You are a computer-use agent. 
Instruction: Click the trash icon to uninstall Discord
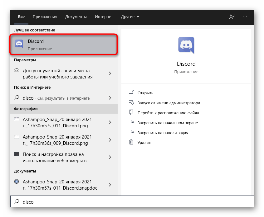pyautogui.click(x=131, y=143)
